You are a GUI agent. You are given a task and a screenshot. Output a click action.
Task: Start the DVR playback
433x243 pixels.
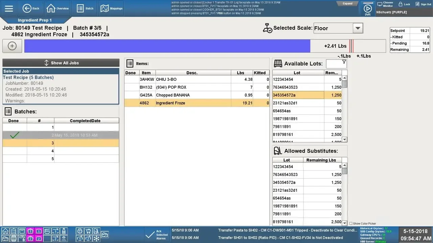367,9
